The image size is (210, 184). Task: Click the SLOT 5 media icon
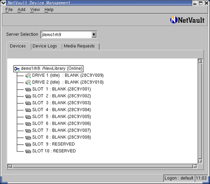click(28, 117)
